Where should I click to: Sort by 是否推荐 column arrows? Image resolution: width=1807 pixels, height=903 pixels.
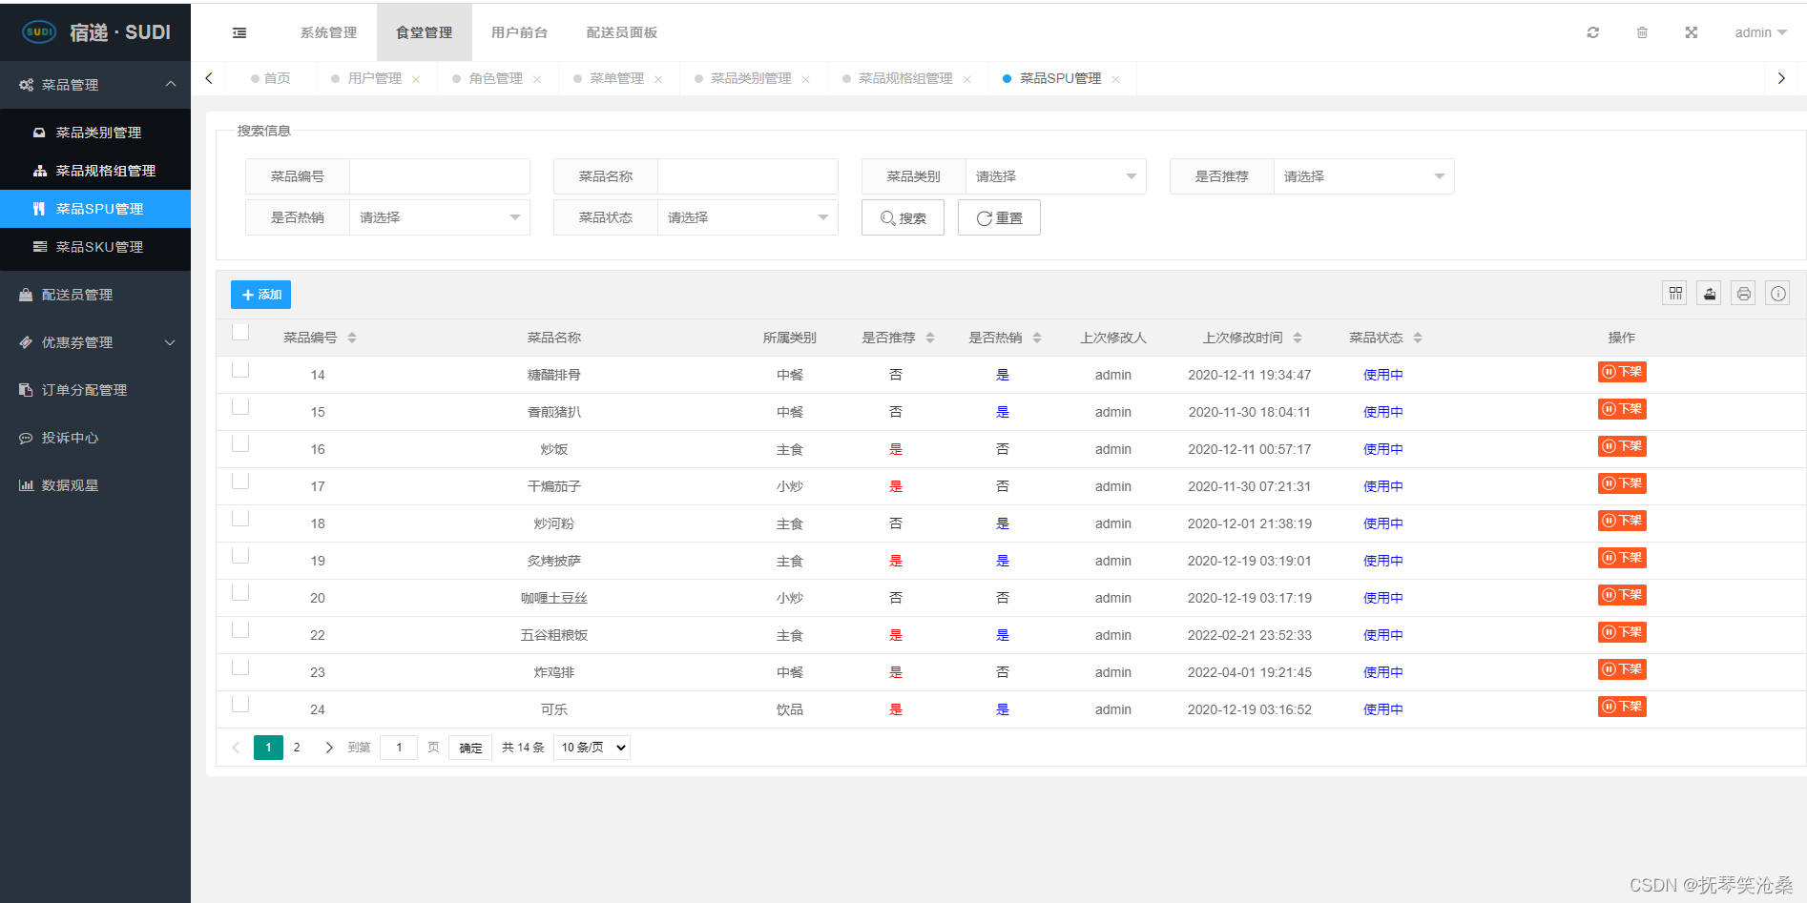click(x=930, y=338)
